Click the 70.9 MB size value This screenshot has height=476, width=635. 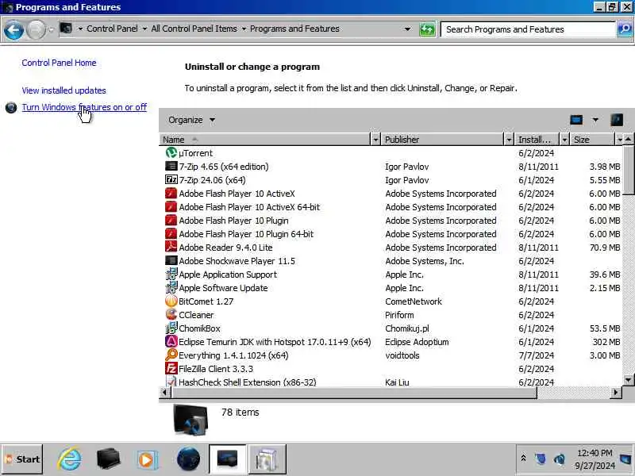pos(605,248)
